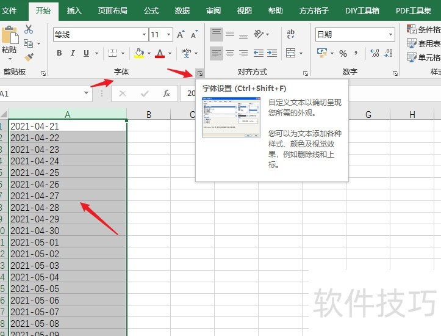Expand underline style arrow
Viewport: 441px width, 336px height.
[96, 53]
